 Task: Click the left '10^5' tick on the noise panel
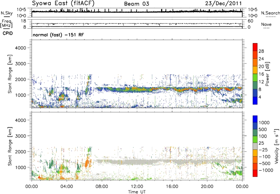(21, 10)
